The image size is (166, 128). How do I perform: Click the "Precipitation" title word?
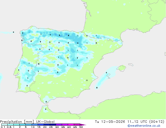coord(11,122)
